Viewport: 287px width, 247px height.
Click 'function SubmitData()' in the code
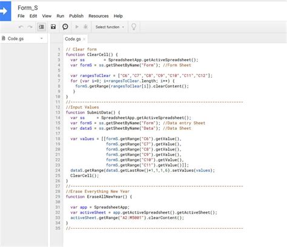tap(93, 112)
